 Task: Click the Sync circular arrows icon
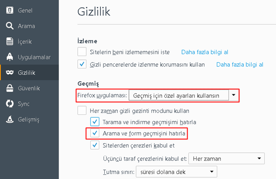pos(9,104)
